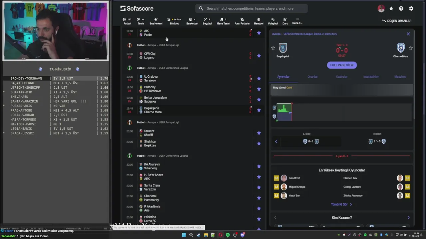The height and width of the screenshot is (239, 426).
Task: Open the Sofascore home logo
Action: [x=137, y=8]
